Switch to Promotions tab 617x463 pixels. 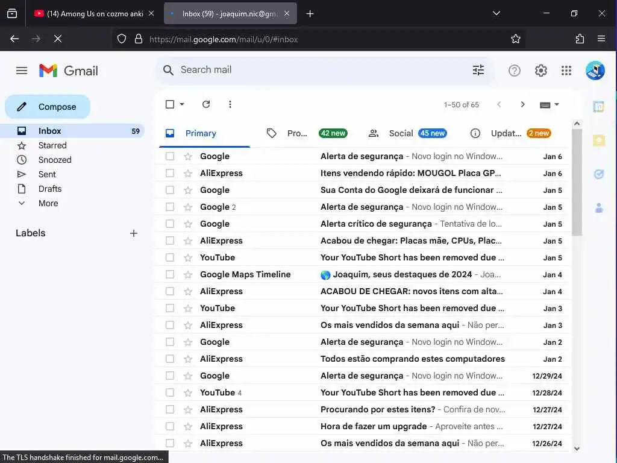tap(305, 133)
